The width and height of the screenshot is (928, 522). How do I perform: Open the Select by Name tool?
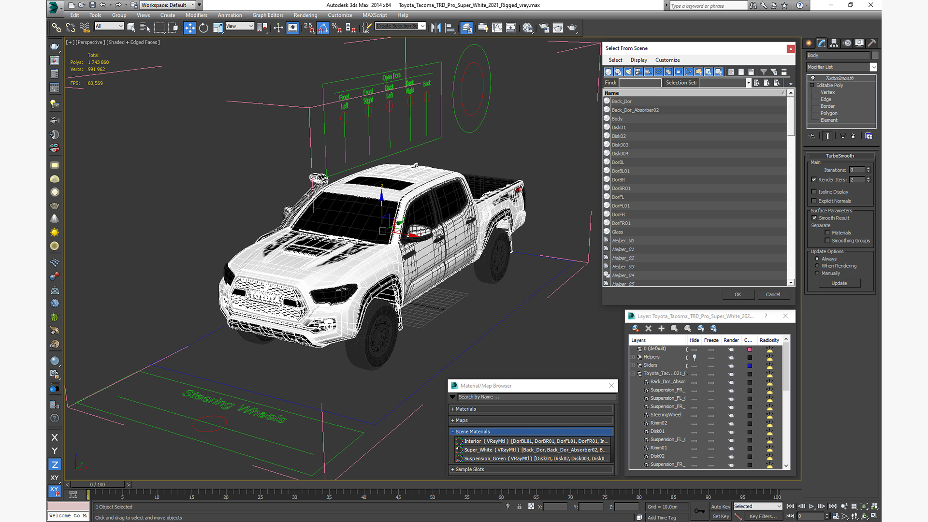pyautogui.click(x=145, y=28)
